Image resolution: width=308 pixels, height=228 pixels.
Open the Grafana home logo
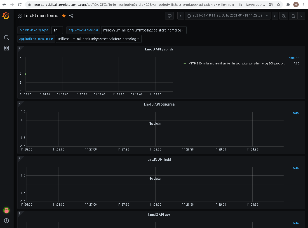pyautogui.click(x=6, y=16)
